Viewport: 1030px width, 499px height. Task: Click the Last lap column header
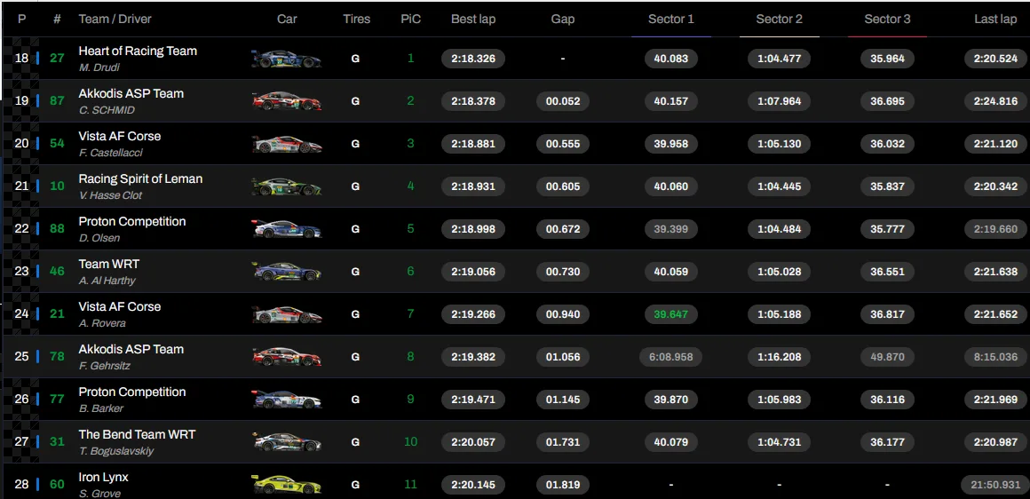[994, 19]
